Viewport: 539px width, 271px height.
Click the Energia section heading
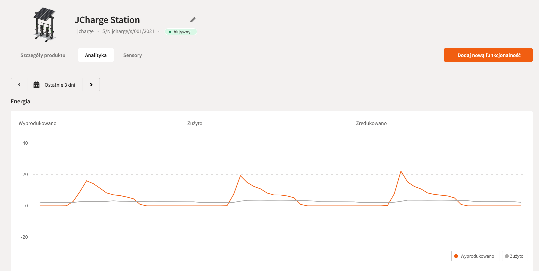click(x=20, y=101)
